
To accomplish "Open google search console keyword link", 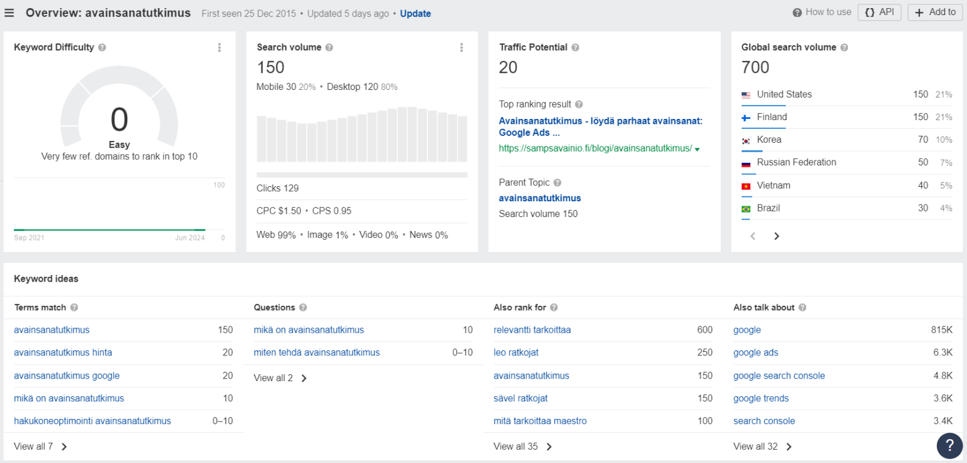I will [779, 376].
